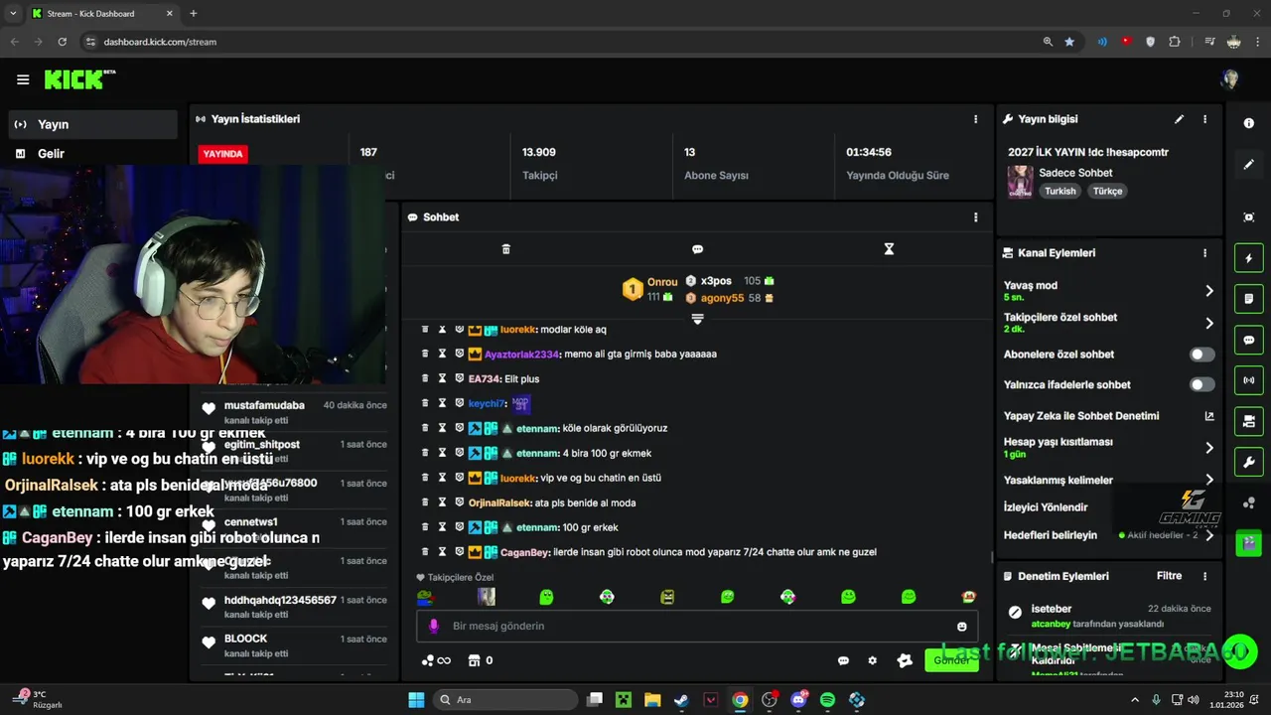Click the purple microphone icon
1271x715 pixels.
coord(433,627)
